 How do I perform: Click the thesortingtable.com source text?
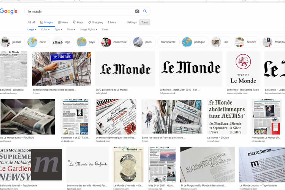click(237, 93)
